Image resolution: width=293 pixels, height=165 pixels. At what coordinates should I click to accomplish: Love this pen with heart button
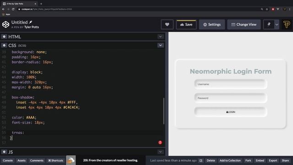(167, 24)
